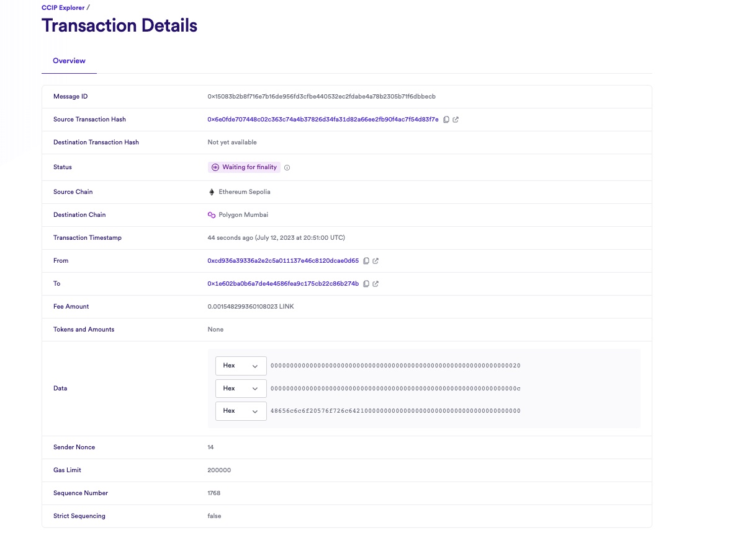
Task: Select the 'Not yet available' text
Action: pos(232,143)
